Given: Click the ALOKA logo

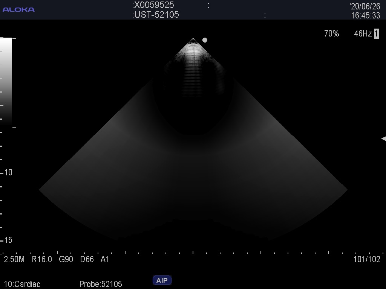Looking at the screenshot, I should tap(18, 9).
